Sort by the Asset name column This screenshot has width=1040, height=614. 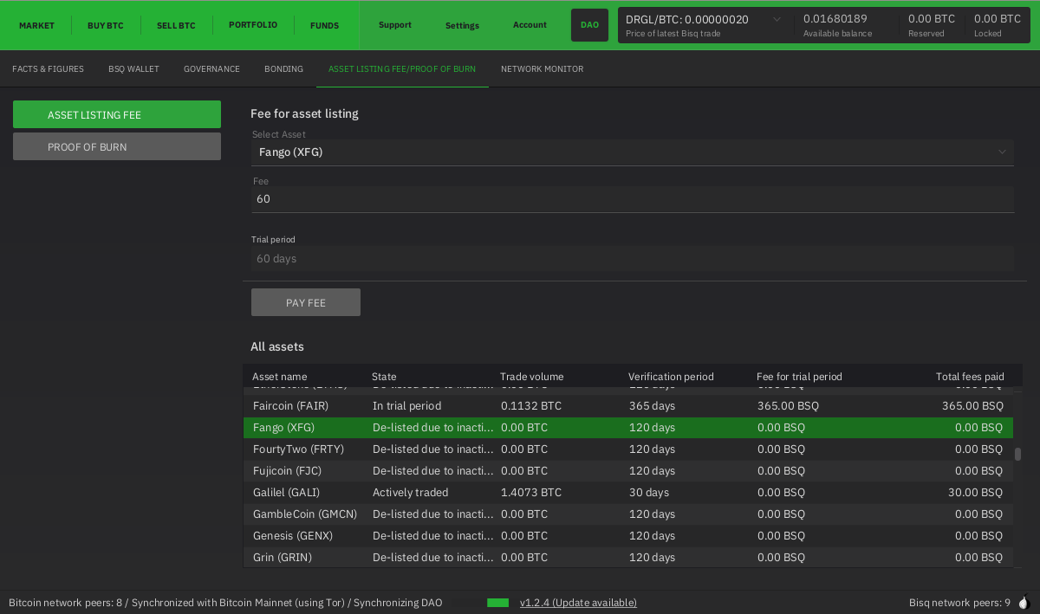click(280, 377)
